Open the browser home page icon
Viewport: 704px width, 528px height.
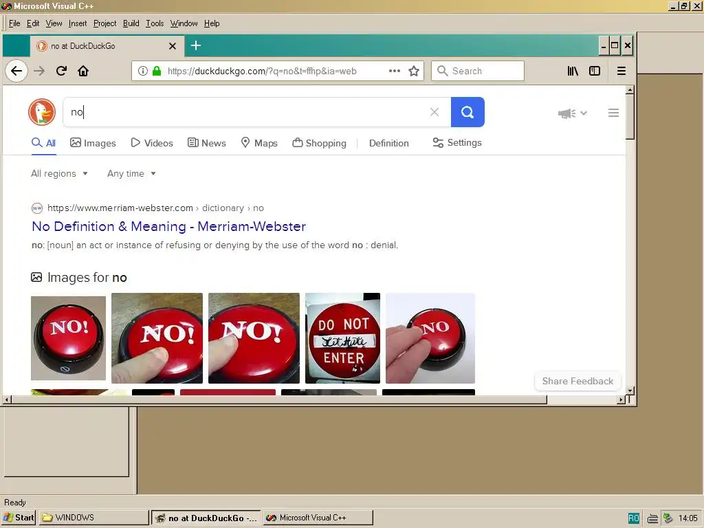tap(83, 71)
